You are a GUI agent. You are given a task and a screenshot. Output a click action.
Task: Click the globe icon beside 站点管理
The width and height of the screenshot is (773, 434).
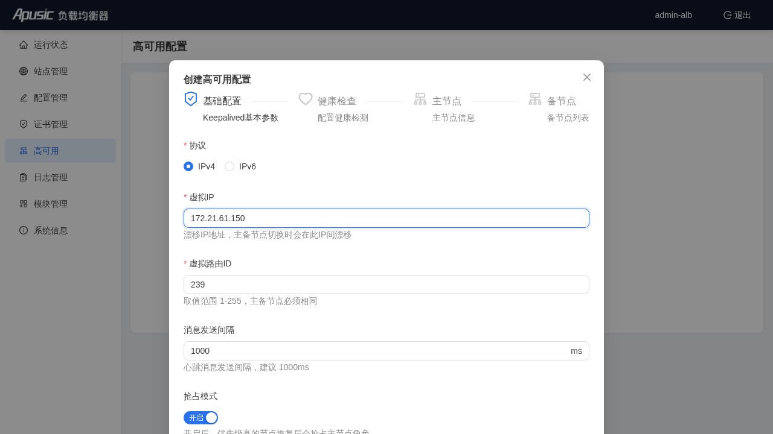coord(24,71)
